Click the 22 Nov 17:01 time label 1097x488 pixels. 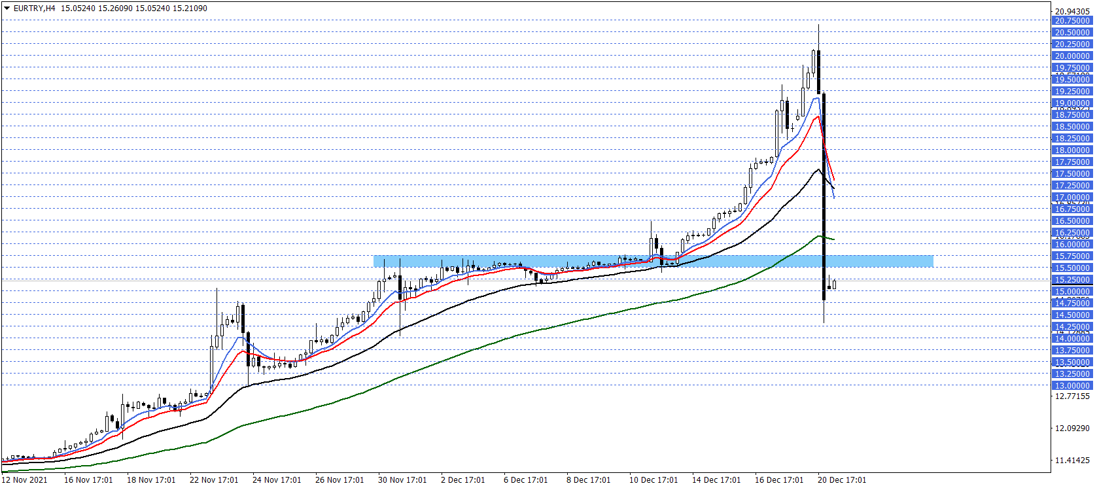tap(214, 480)
